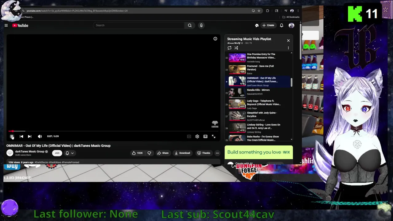Screen dimensions: 393x221
Task: Expand the video description box
Action: [x=114, y=162]
